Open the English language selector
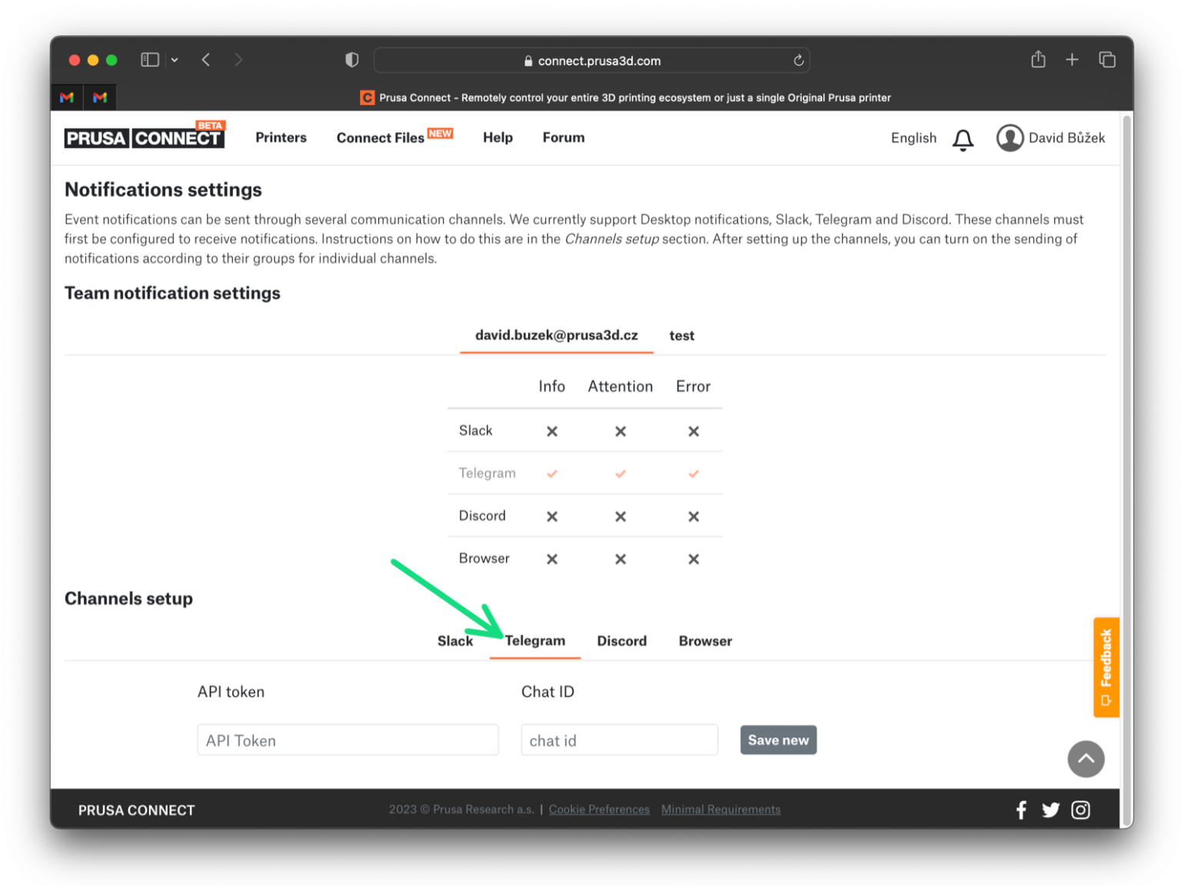The height and width of the screenshot is (886, 1181). [913, 138]
